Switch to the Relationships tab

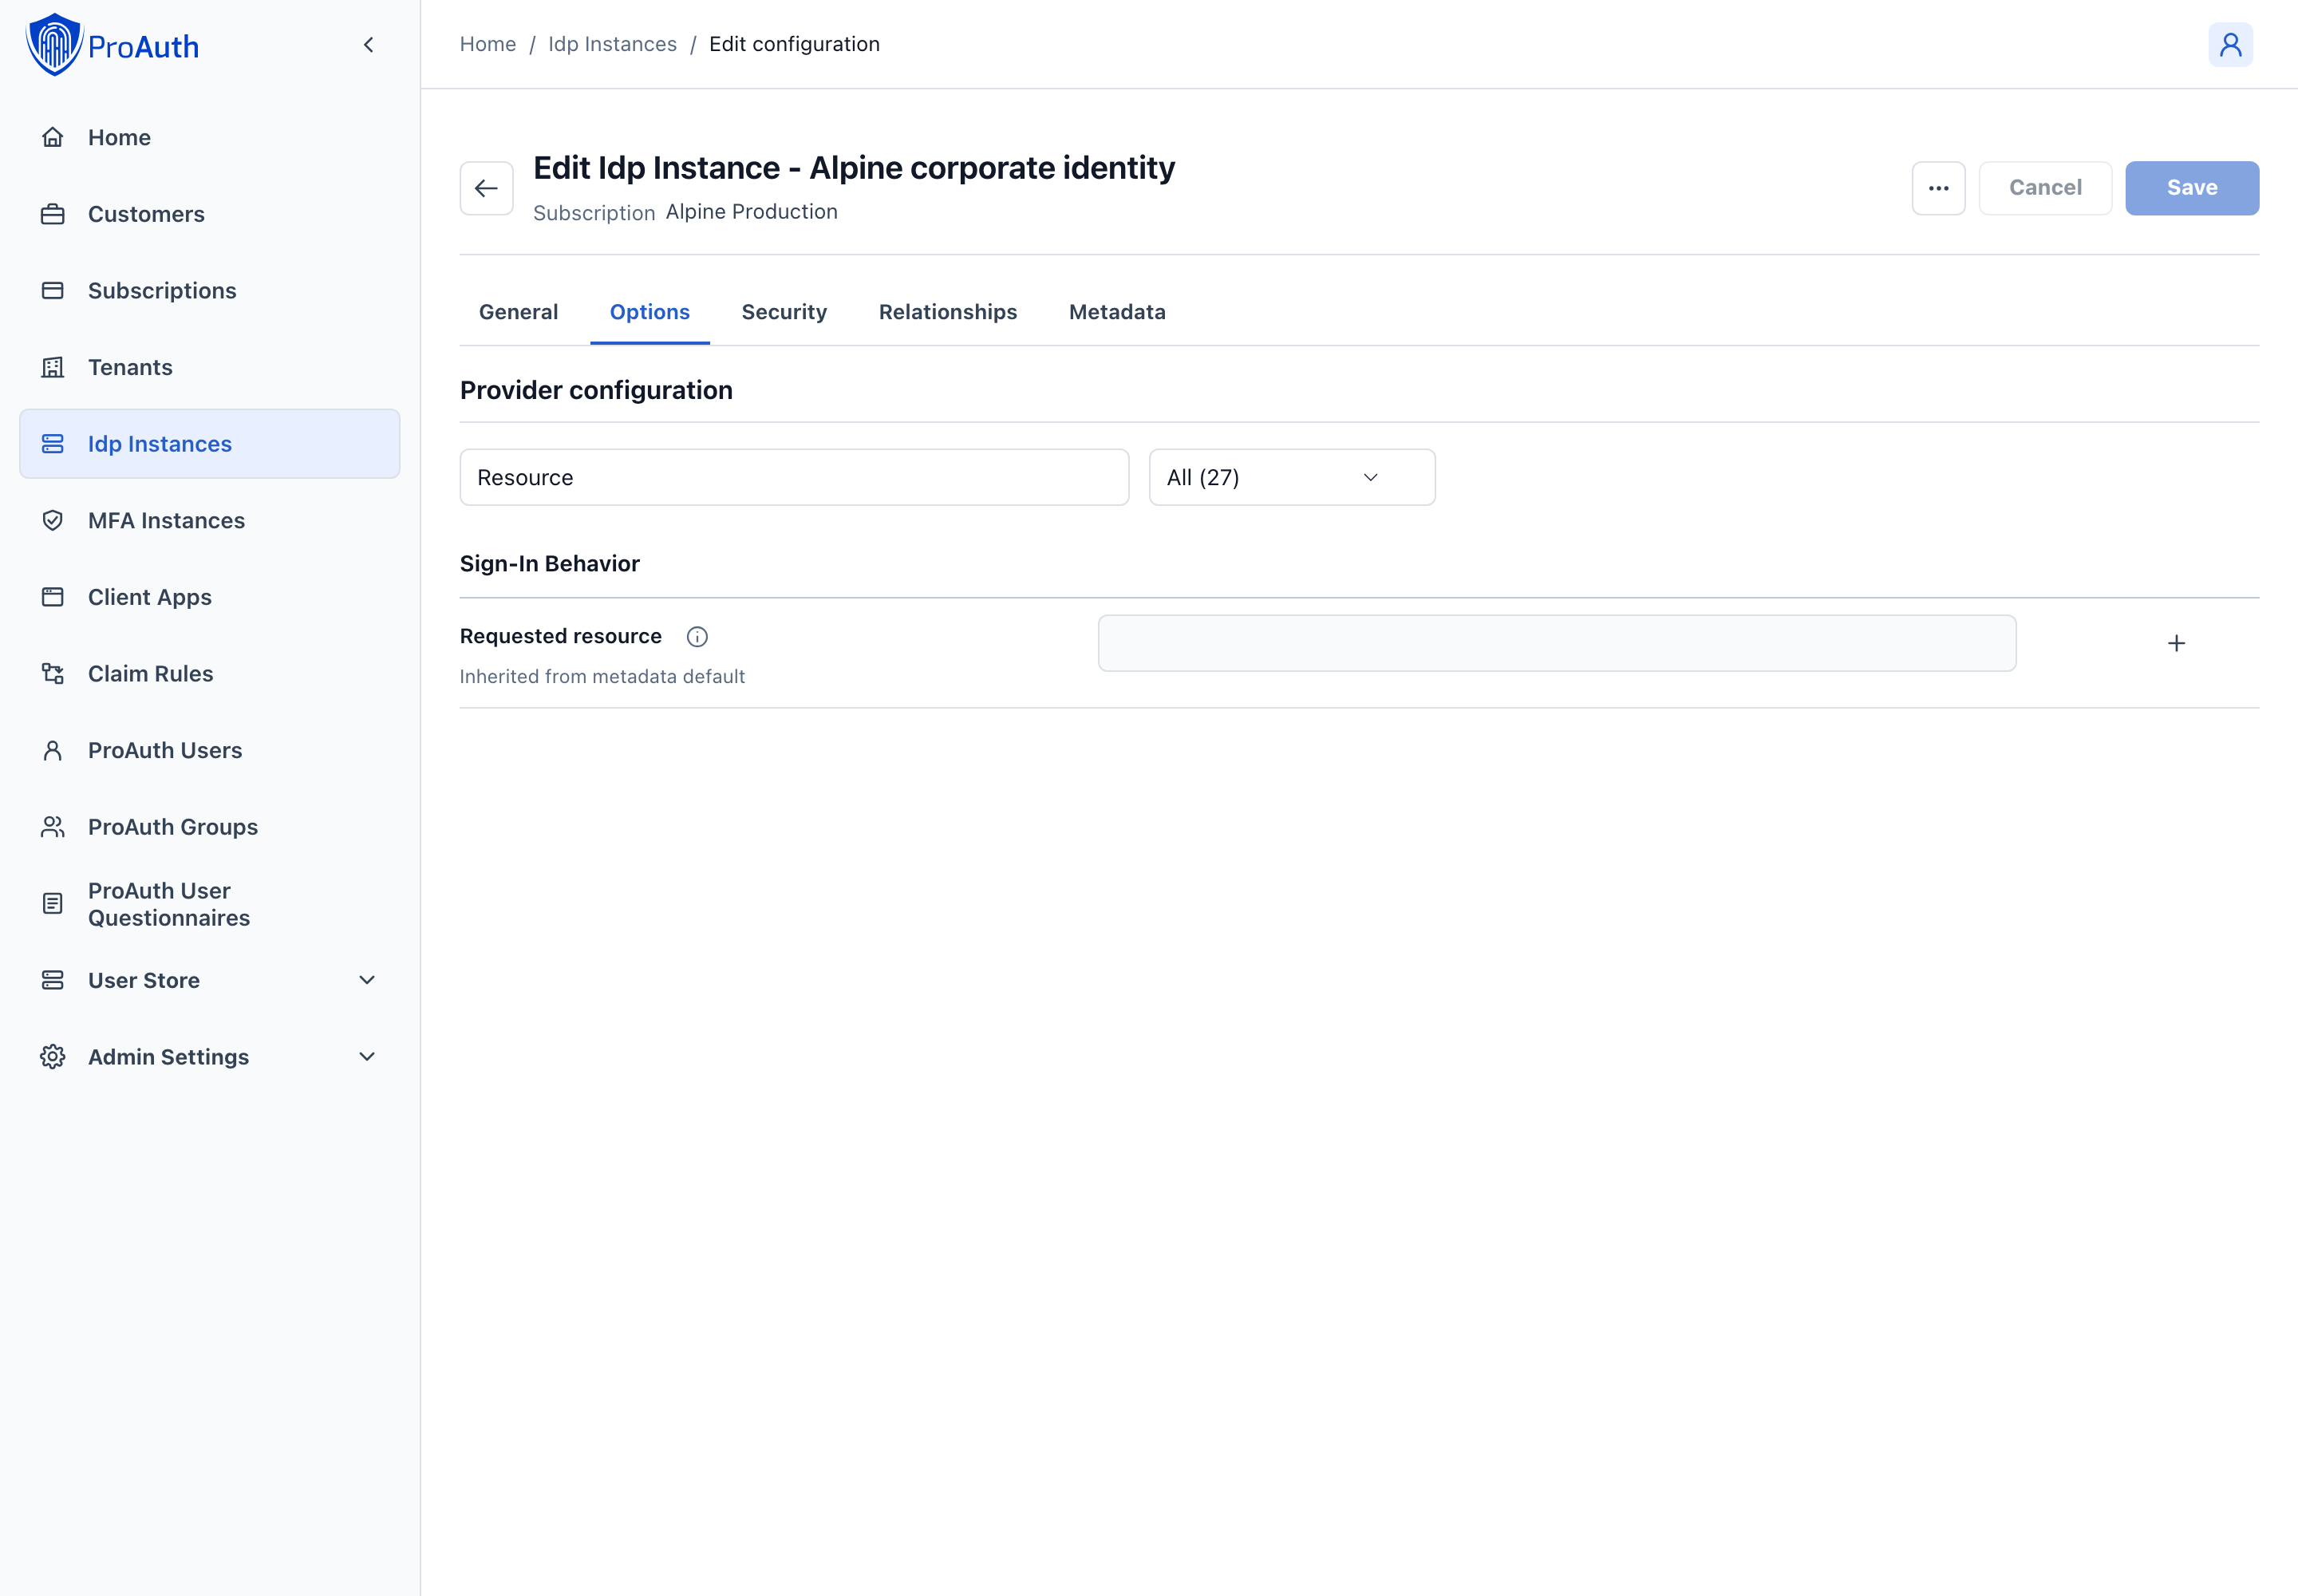click(x=948, y=312)
